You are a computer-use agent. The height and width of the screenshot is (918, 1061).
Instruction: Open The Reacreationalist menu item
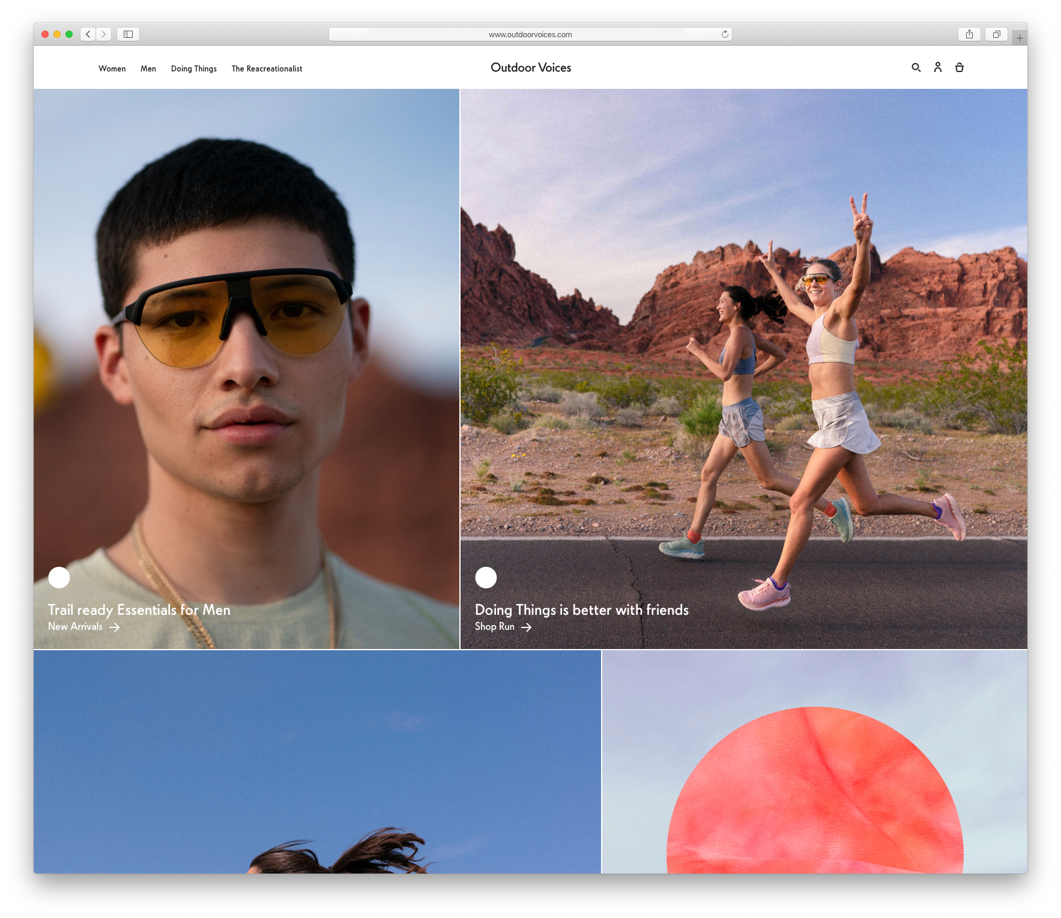(267, 68)
